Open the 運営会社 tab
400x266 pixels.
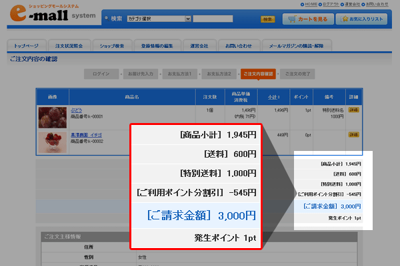pyautogui.click(x=198, y=46)
